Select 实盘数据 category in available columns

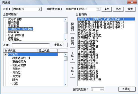13,26
